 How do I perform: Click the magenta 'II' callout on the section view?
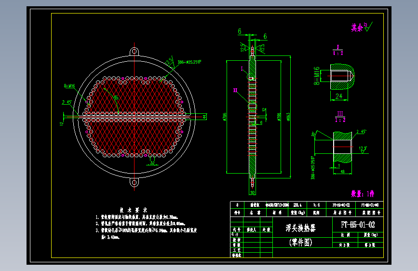click(x=235, y=90)
